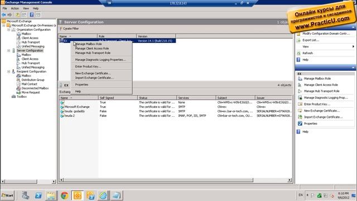The height and width of the screenshot is (201, 357).
Task: Click the Start button on taskbar
Action: click(7, 195)
